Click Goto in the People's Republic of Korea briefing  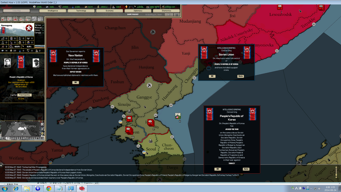[x=246, y=169]
